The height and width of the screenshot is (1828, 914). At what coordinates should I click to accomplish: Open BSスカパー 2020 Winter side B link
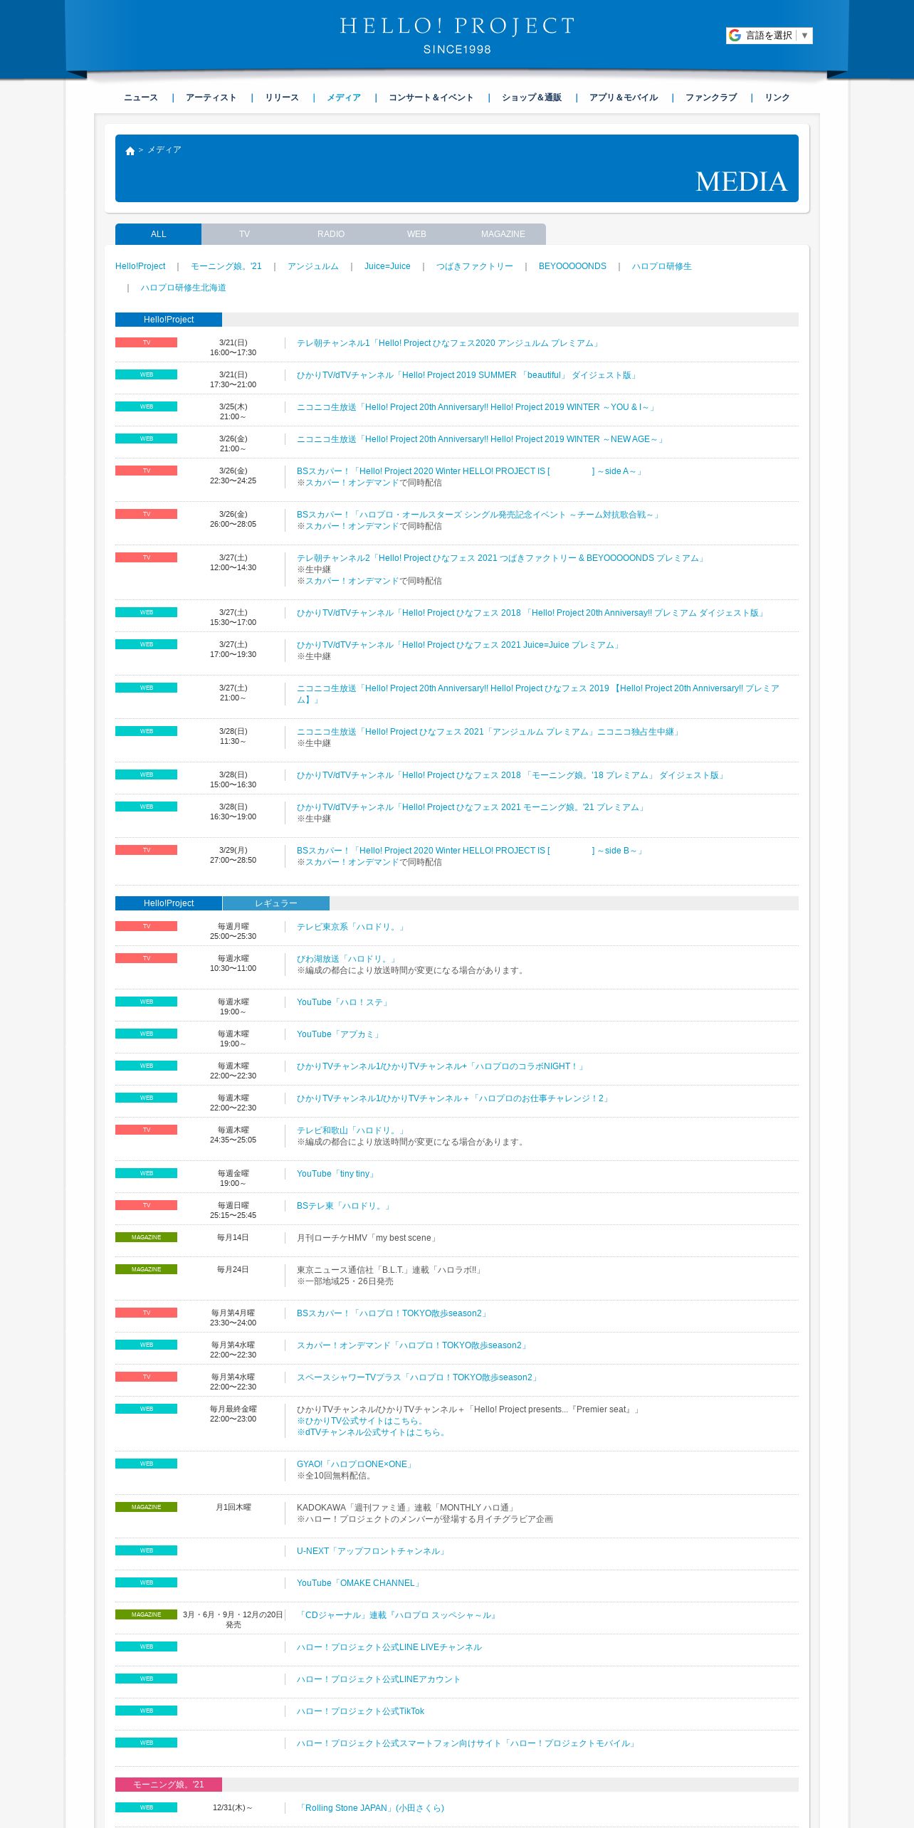(x=471, y=851)
